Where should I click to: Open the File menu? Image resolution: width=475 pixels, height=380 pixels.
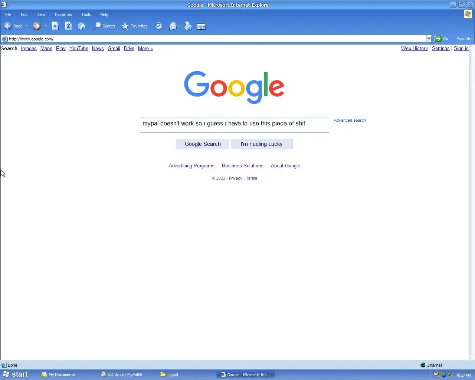pyautogui.click(x=8, y=14)
